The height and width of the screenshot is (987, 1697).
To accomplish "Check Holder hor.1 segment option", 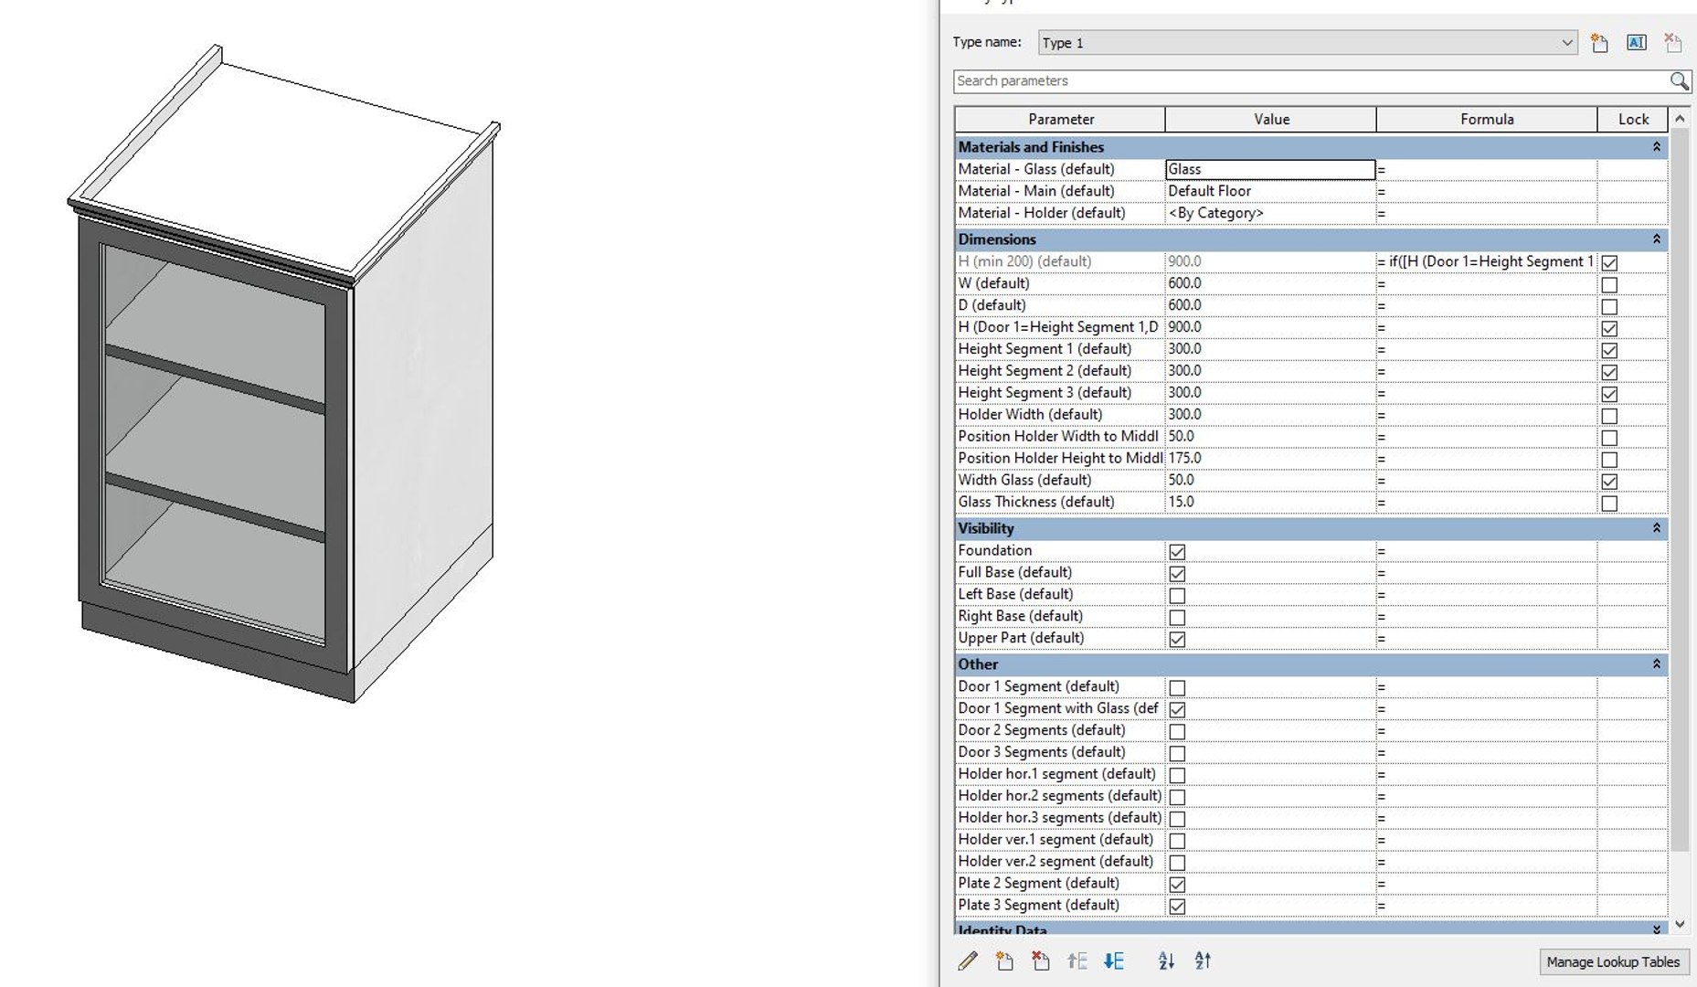I will (x=1177, y=775).
